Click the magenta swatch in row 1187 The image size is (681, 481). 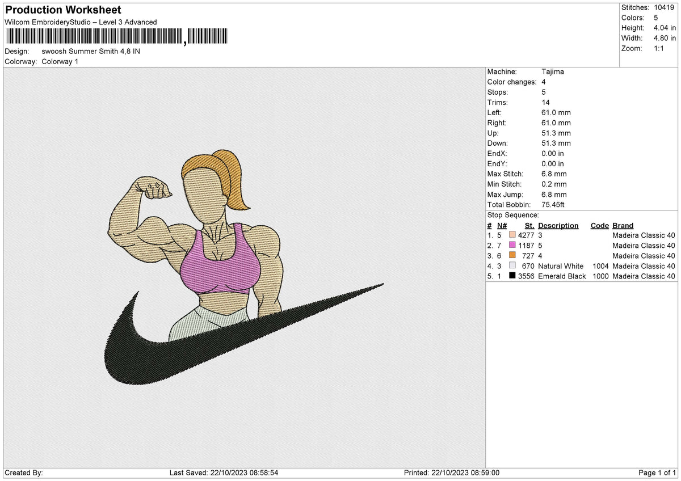(x=512, y=246)
